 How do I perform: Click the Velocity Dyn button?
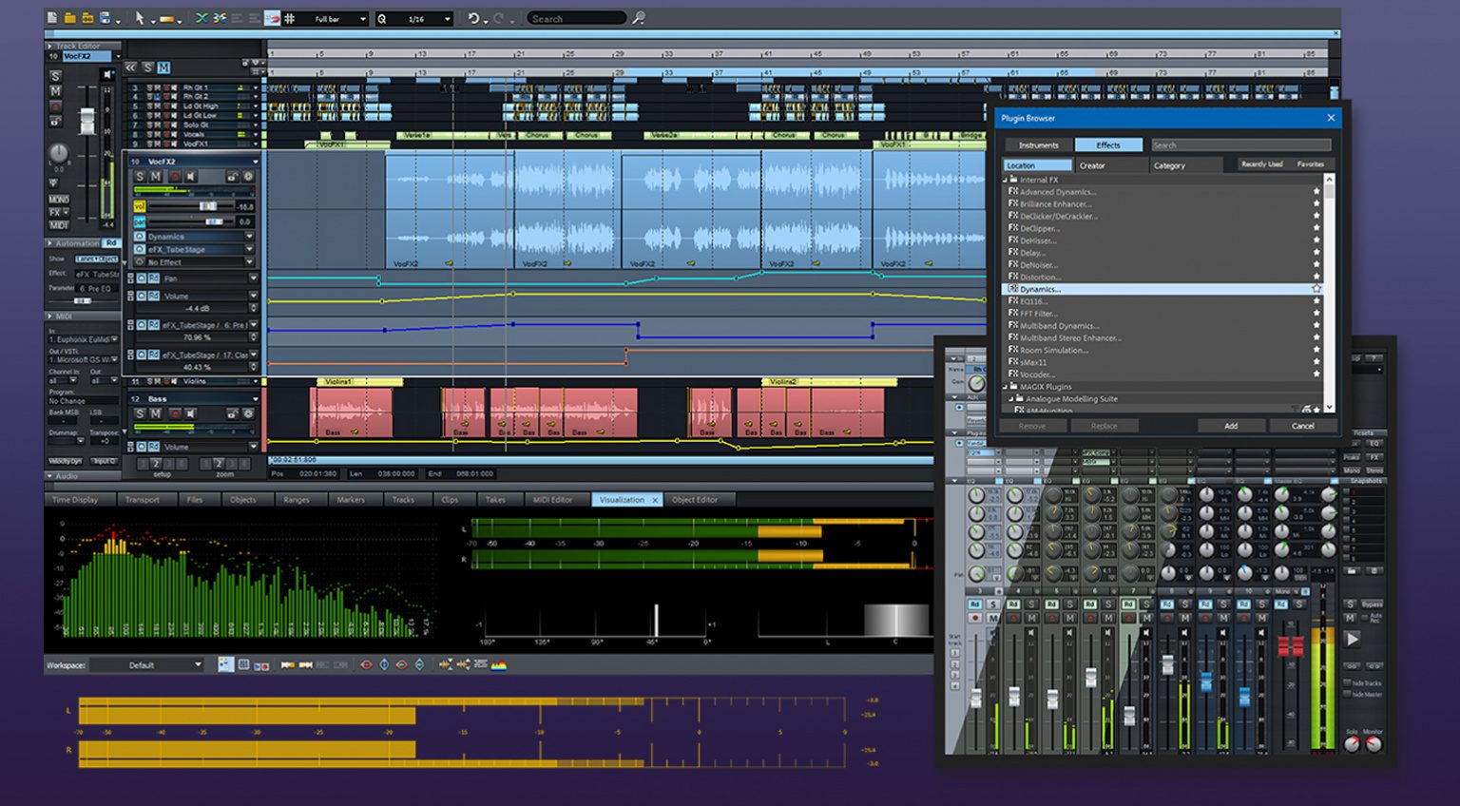[x=66, y=461]
